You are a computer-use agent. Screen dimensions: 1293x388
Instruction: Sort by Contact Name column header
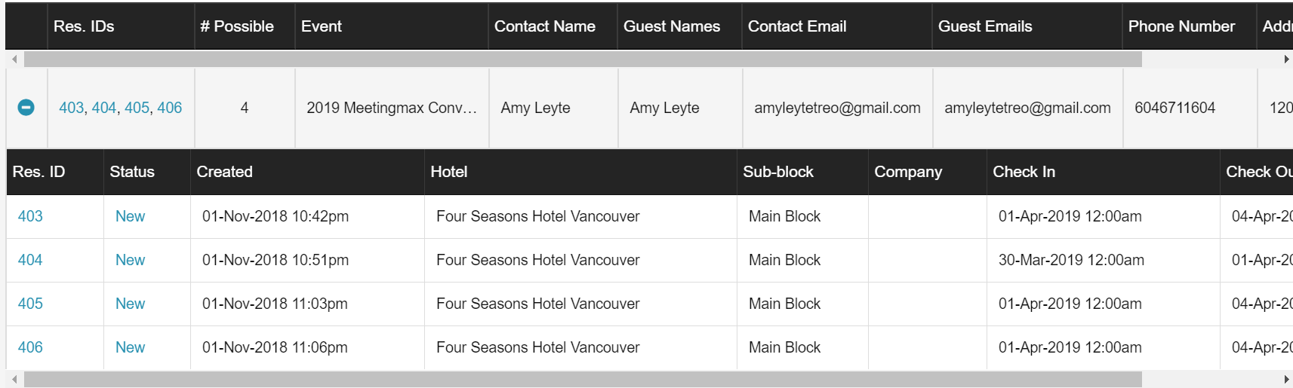544,26
